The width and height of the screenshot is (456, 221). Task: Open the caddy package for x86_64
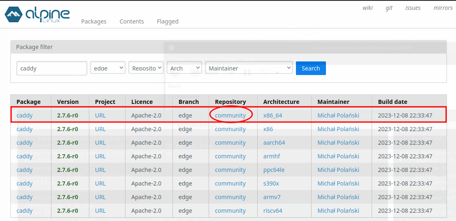click(25, 115)
